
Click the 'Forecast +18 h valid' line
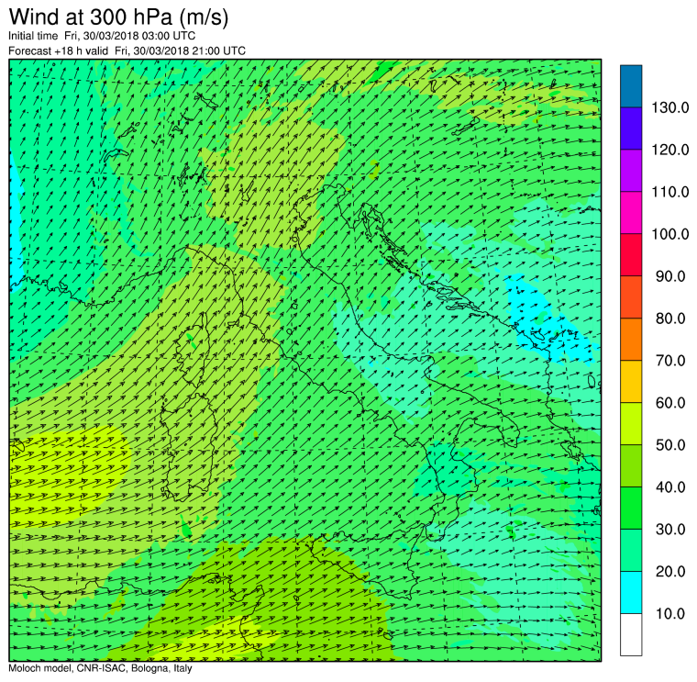pyautogui.click(x=127, y=50)
